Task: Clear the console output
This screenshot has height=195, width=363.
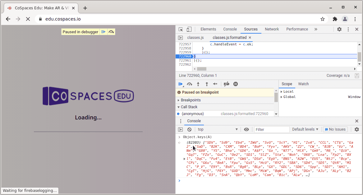Action: (x=189, y=129)
